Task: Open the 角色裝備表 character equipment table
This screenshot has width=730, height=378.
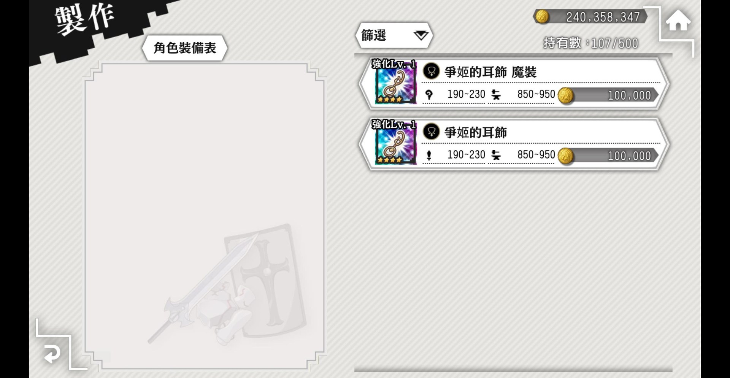Action: point(185,48)
